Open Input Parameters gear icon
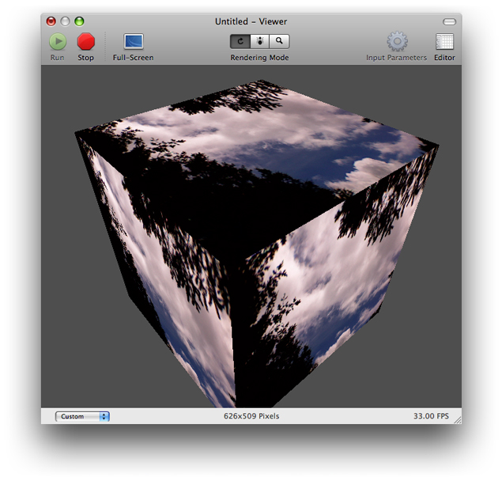Viewport: 502px width, 481px height. (x=396, y=42)
